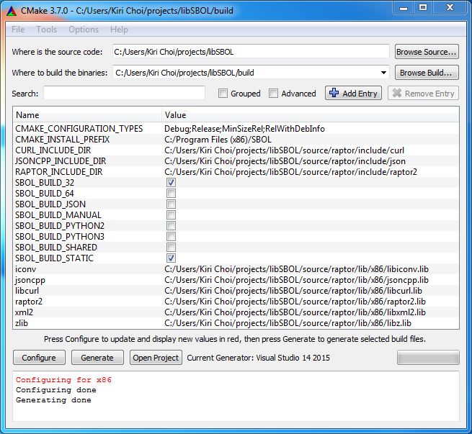
Task: Select CMAKE_INSTALL_PREFIX entry name
Action: 62,140
